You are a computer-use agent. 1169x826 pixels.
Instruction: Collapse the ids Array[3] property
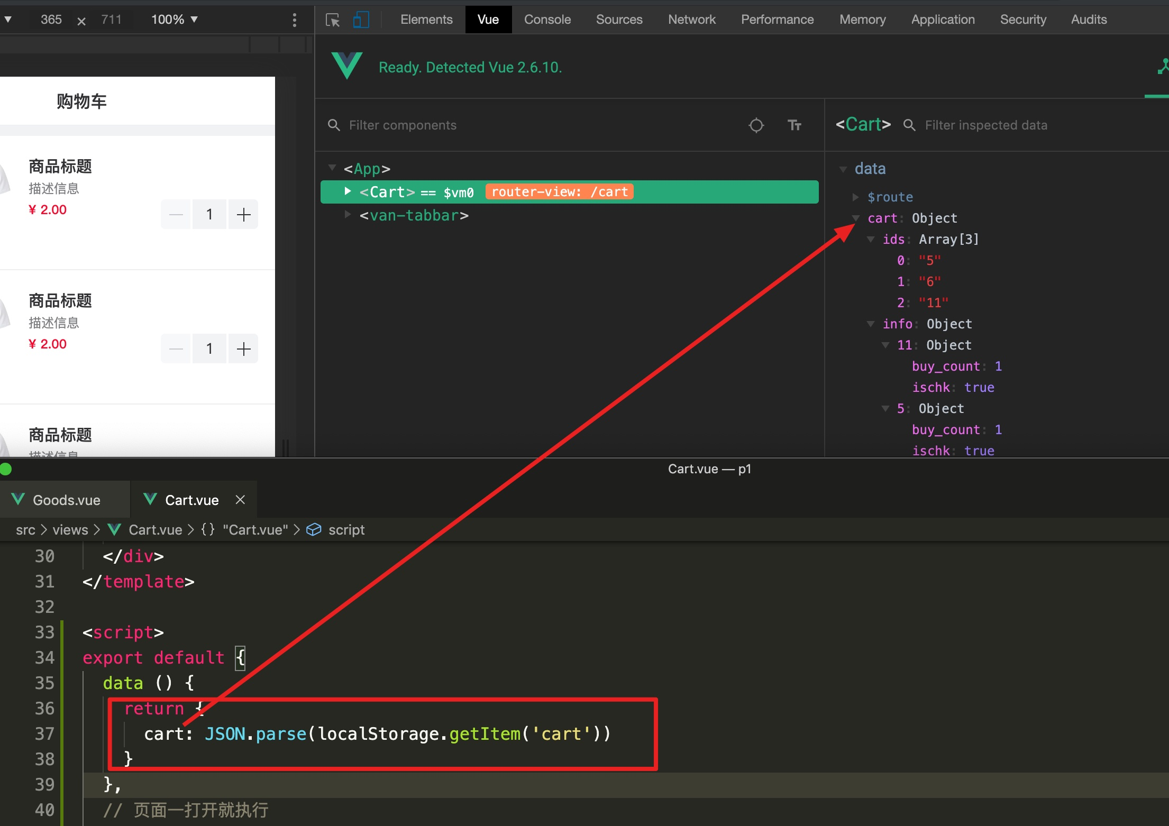click(870, 239)
